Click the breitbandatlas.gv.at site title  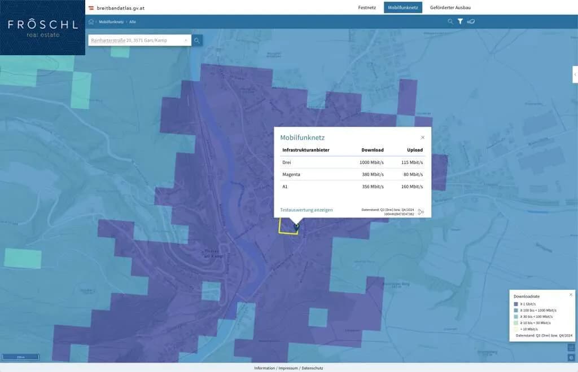121,8
